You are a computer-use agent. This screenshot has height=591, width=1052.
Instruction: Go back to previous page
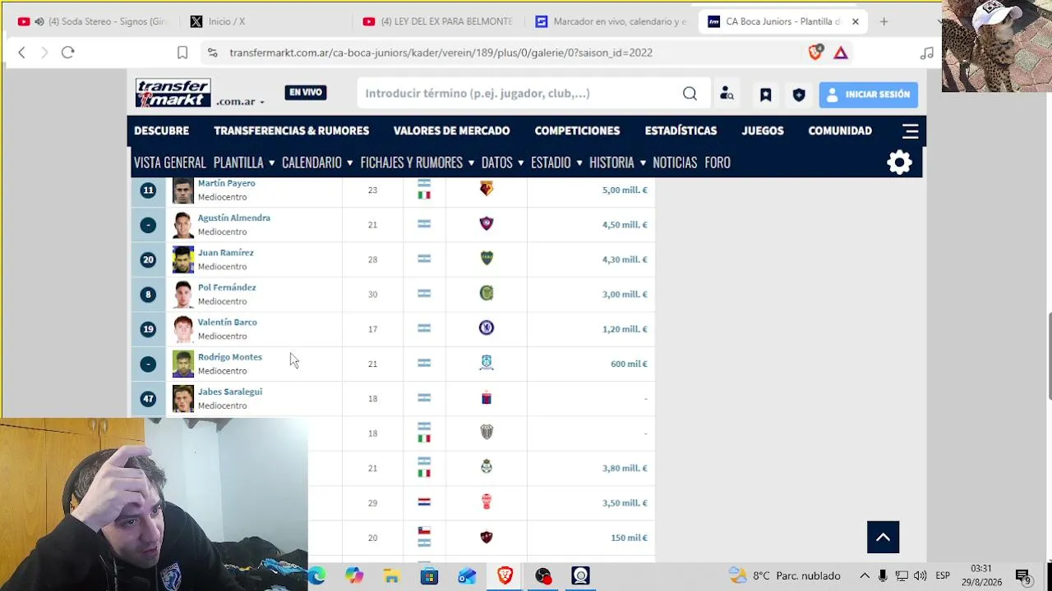pos(22,53)
